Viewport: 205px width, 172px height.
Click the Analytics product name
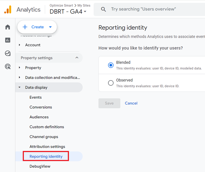pyautogui.click(x=28, y=10)
